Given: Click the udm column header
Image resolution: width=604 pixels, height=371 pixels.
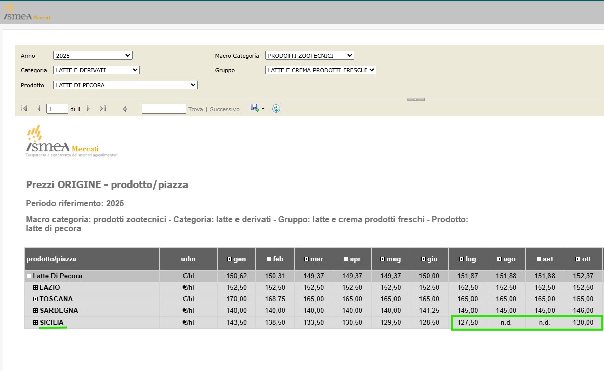Looking at the screenshot, I should tap(189, 259).
